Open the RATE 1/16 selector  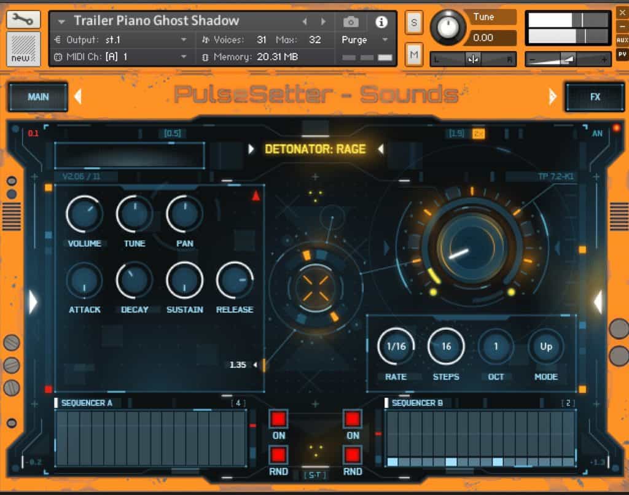coord(396,346)
